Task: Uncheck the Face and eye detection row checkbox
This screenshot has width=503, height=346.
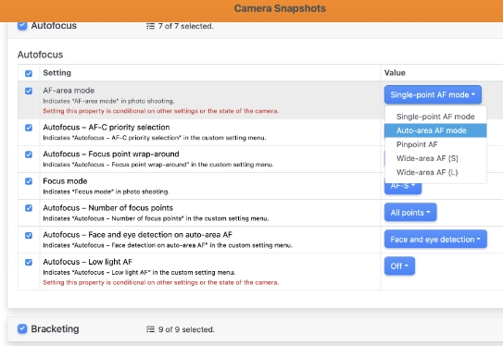Action: [29, 236]
